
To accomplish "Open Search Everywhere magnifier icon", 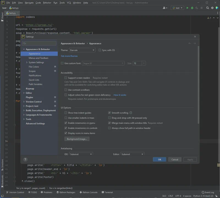I will tap(208, 8).
